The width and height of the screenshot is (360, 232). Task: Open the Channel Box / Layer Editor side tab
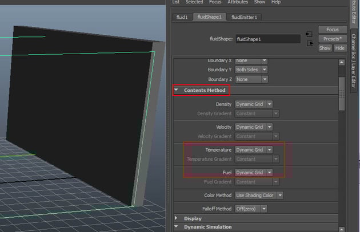tap(354, 60)
